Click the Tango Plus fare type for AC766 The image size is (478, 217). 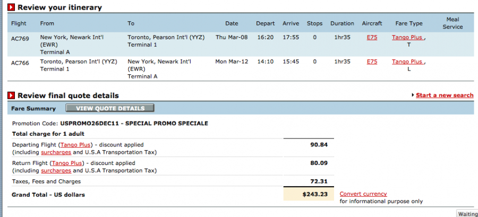pos(407,62)
